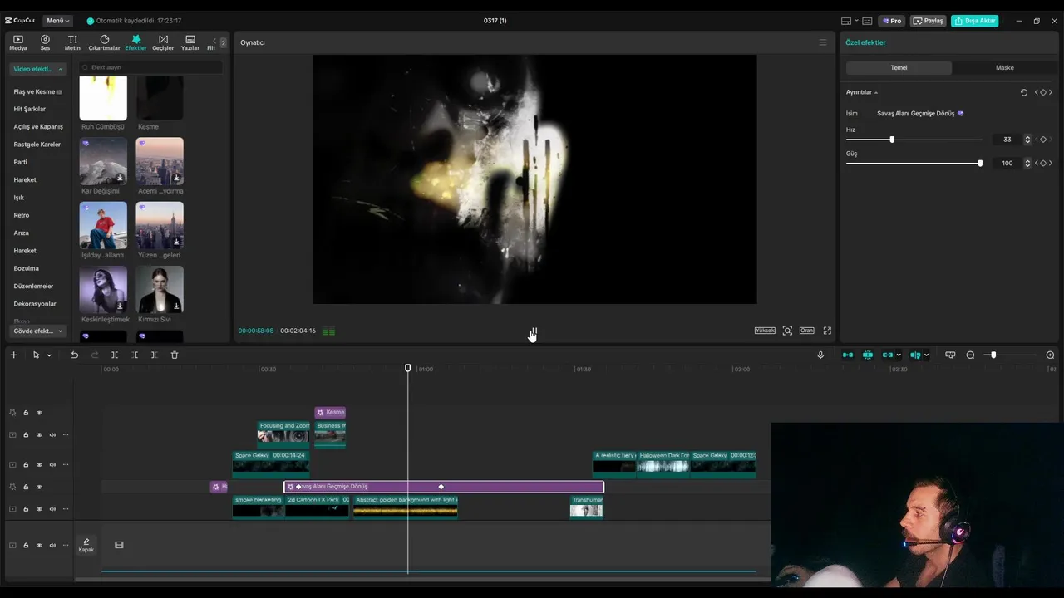
Task: Click the Hız slider handle
Action: 892,140
